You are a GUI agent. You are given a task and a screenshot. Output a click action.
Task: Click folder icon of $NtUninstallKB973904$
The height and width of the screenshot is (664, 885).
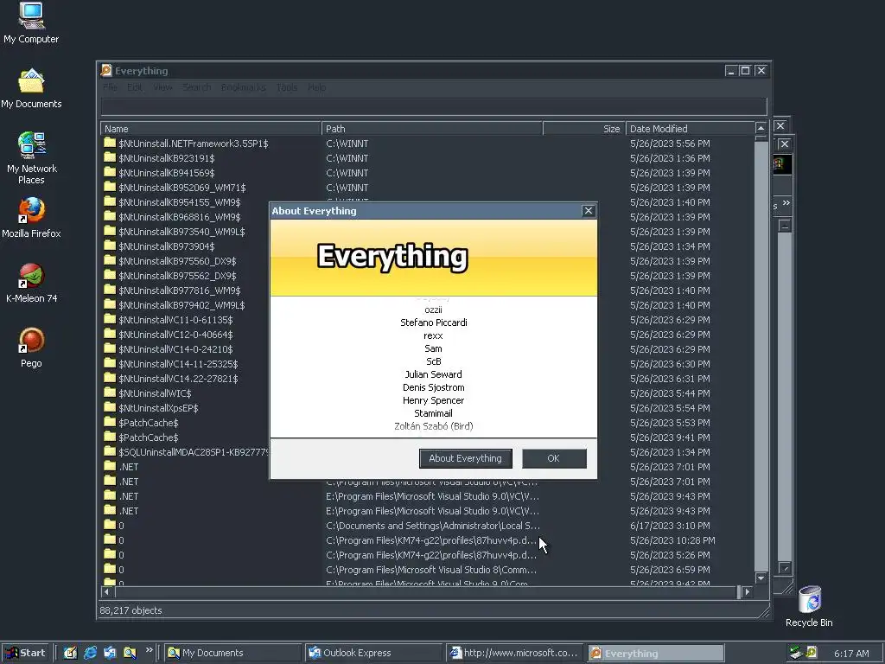point(110,246)
